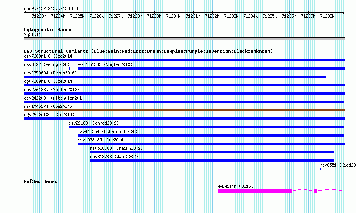Select the nsv1038185 (Coe2014) label
356x213 pixels.
coord(102,140)
